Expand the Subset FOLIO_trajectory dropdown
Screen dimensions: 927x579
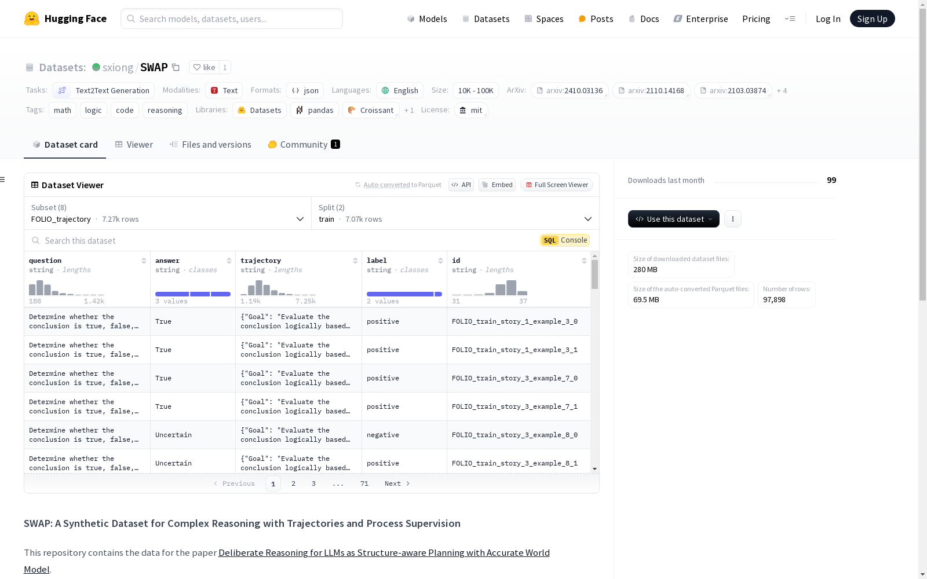[167, 213]
